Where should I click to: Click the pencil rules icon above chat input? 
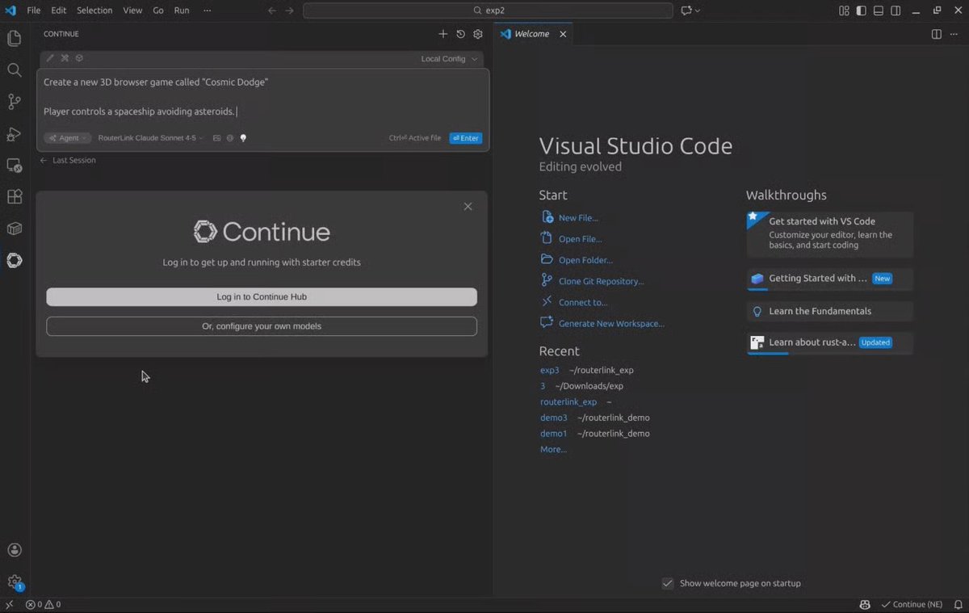[50, 58]
